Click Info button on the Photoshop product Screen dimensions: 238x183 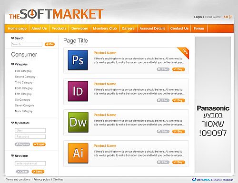(x=163, y=69)
